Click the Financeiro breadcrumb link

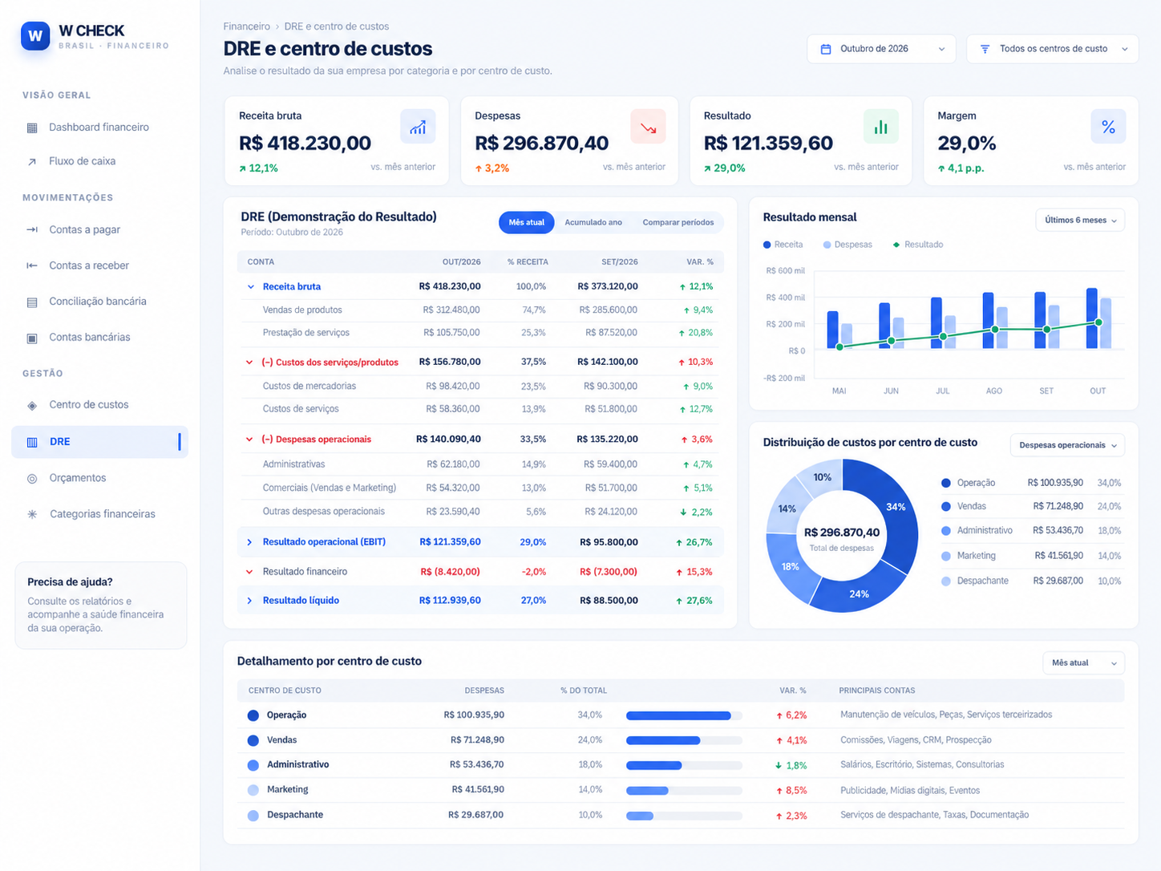pos(247,26)
